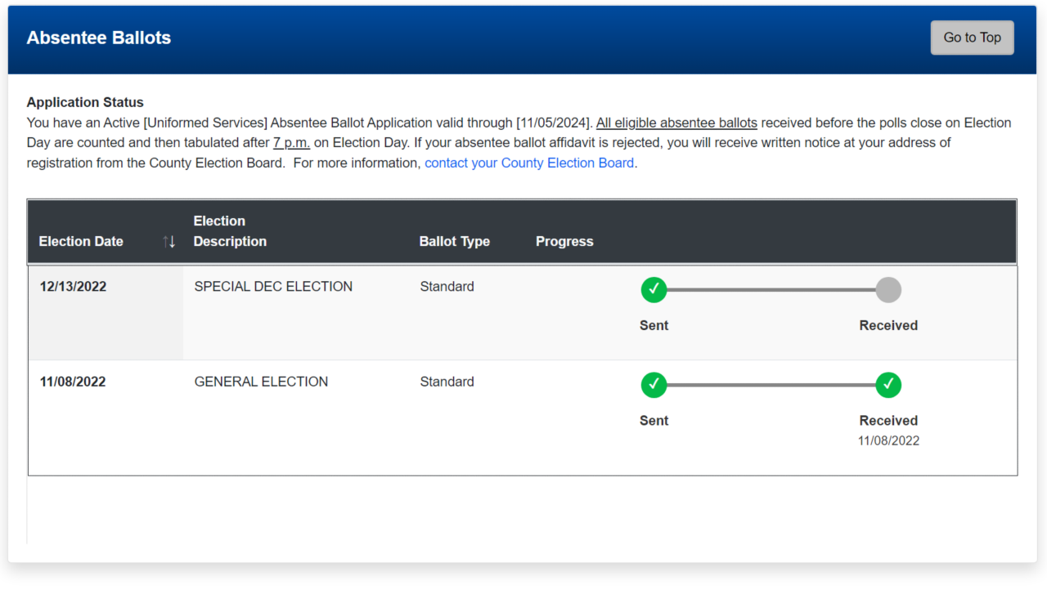1047x594 pixels.
Task: Click the 12/13/2022 election date cell
Action: pyautogui.click(x=73, y=286)
